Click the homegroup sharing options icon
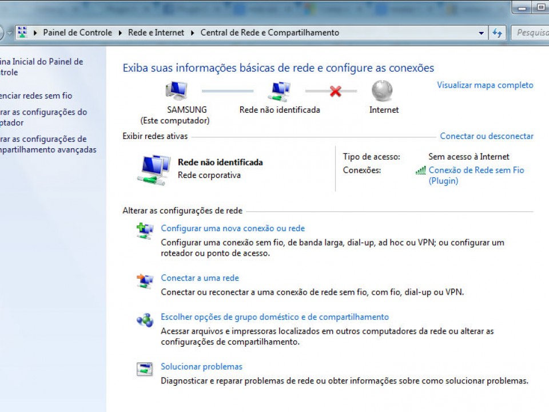Screen dimensions: 549x412 [x=145, y=319]
